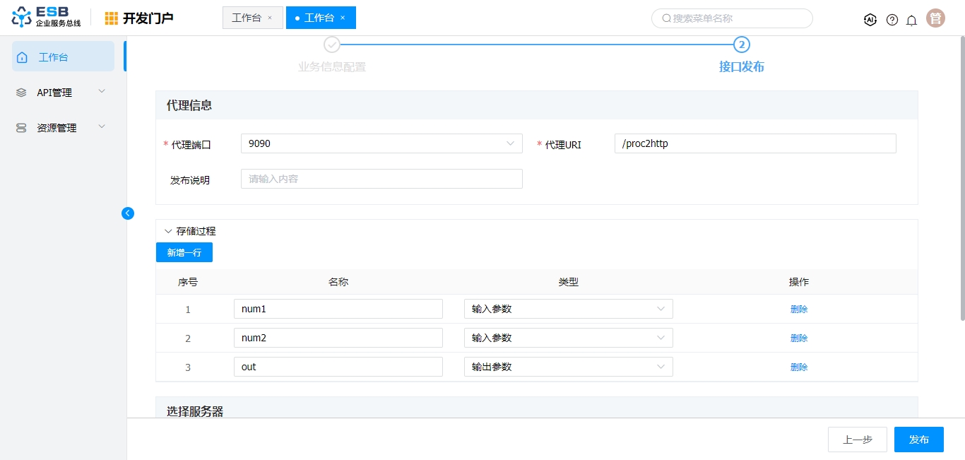Viewport: 965px width, 460px height.
Task: Close the active blue 工作台 tab
Action: pyautogui.click(x=343, y=18)
